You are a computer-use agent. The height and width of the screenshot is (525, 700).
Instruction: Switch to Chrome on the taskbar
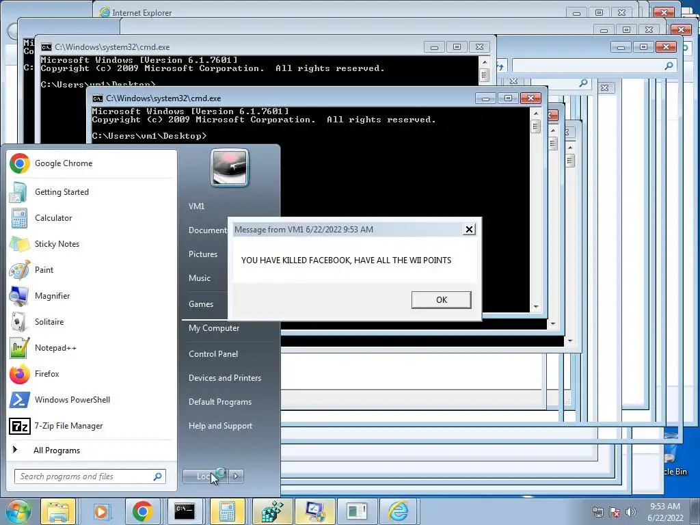click(142, 511)
